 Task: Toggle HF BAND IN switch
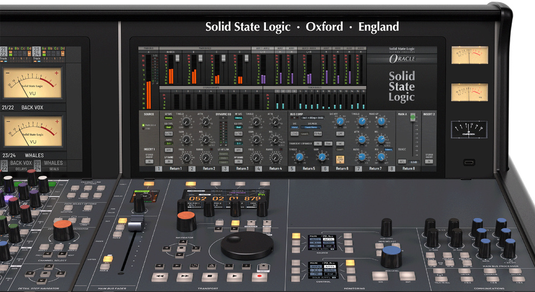coord(239,162)
